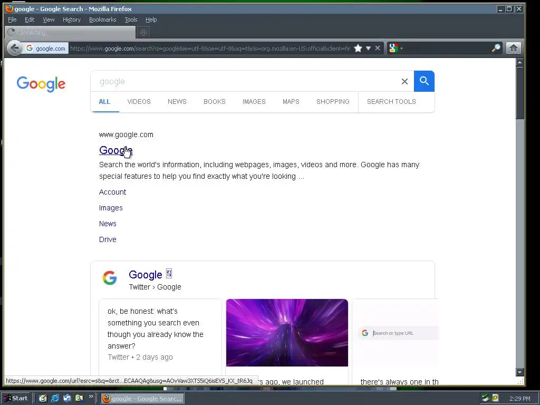
Task: Select the Connecting browser tab
Action: (x=70, y=32)
